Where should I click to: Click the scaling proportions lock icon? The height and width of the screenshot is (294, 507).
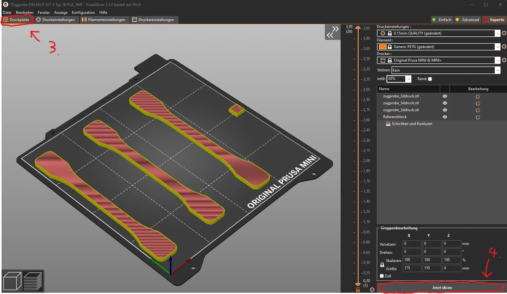click(382, 265)
